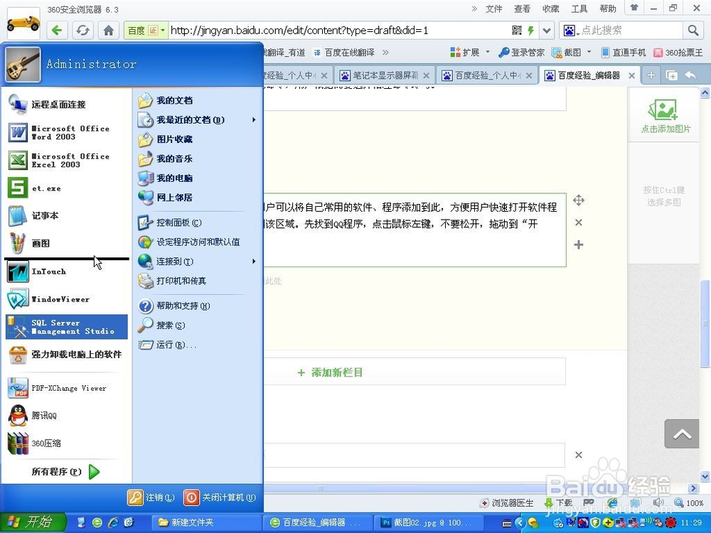Click the 点此搜索 search field
This screenshot has height=533, width=711.
pyautogui.click(x=631, y=31)
